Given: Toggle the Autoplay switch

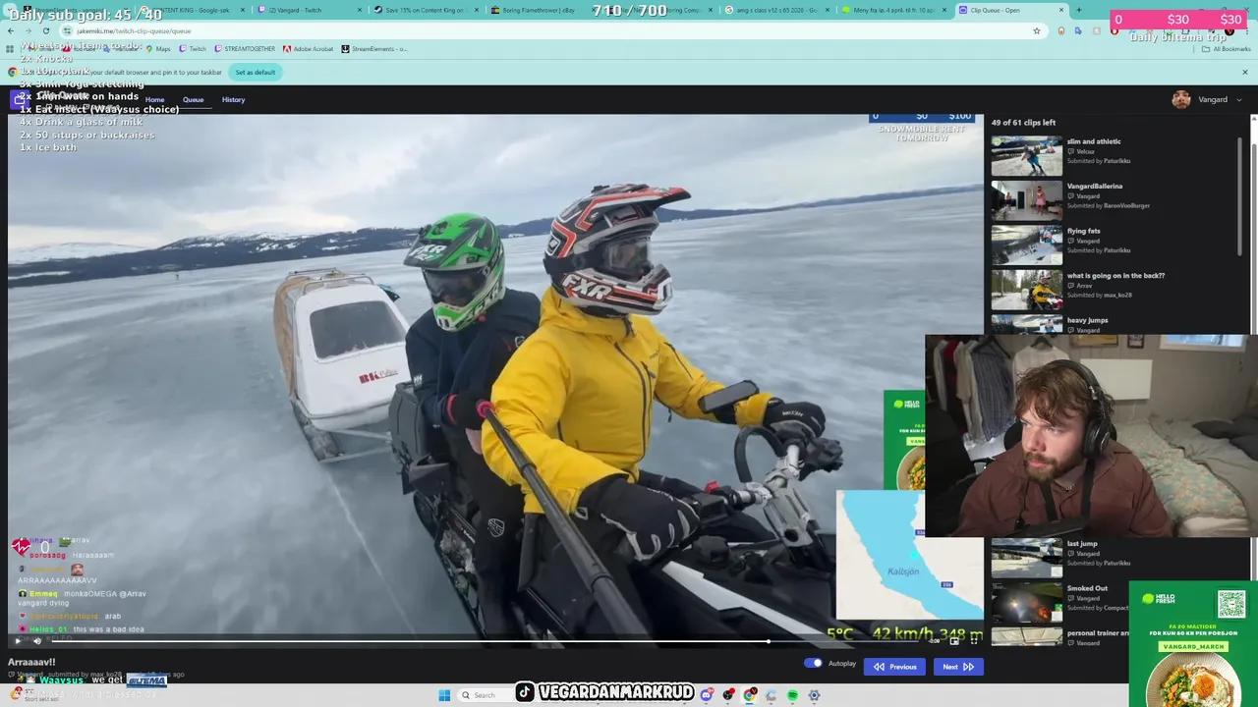Looking at the screenshot, I should 813,663.
